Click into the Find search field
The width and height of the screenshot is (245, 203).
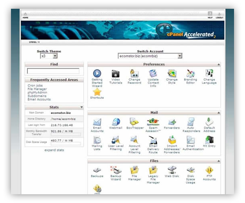pos(53,71)
